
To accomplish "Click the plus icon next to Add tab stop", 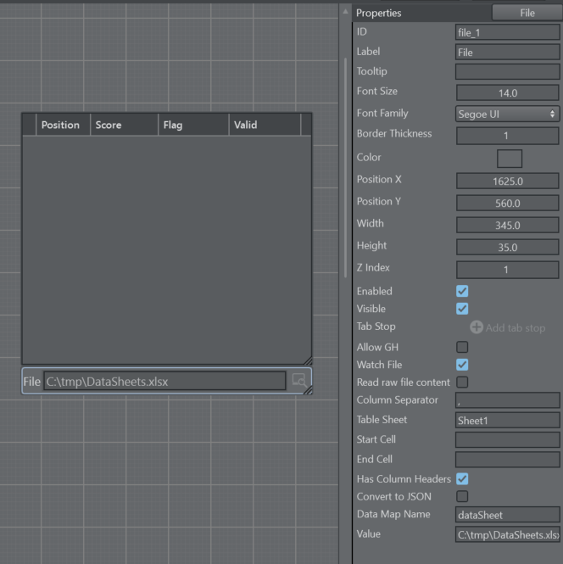I will (x=476, y=327).
